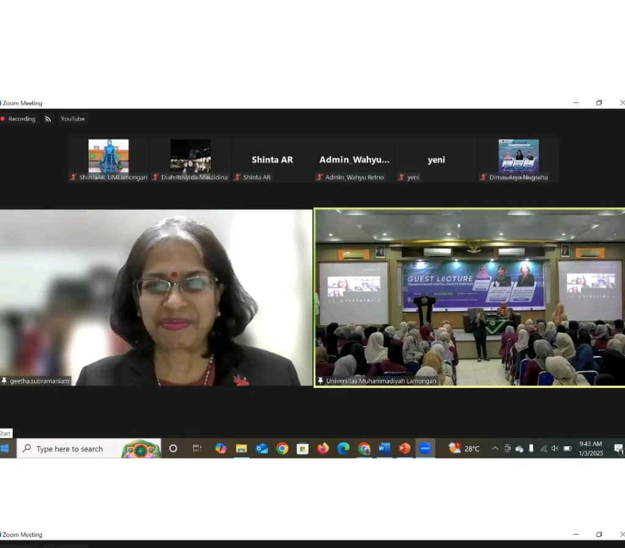Image resolution: width=625 pixels, height=548 pixels.
Task: Click pin icon beside geetha.subramaniam name
Action: click(x=4, y=381)
